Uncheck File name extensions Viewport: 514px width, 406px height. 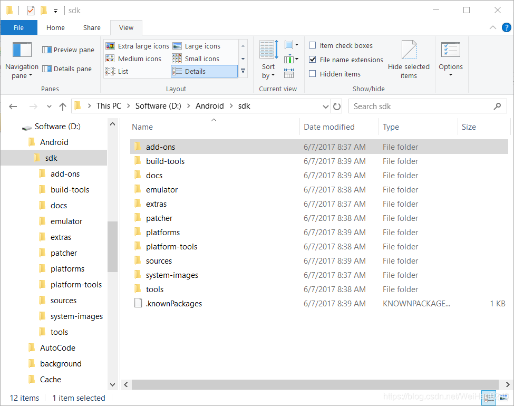click(313, 60)
